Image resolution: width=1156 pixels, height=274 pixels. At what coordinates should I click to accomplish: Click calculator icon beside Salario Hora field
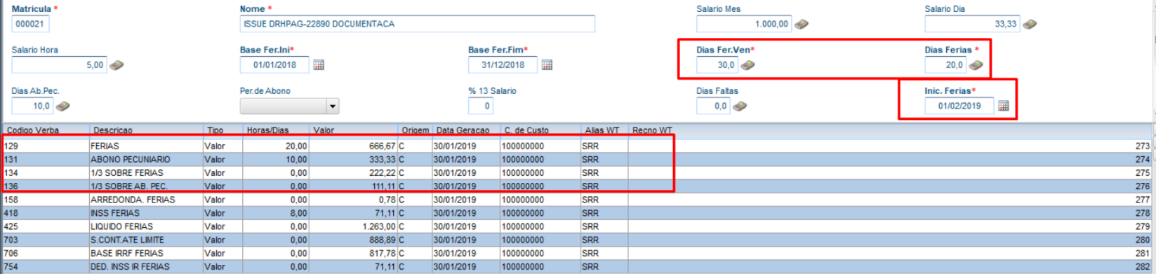(117, 65)
